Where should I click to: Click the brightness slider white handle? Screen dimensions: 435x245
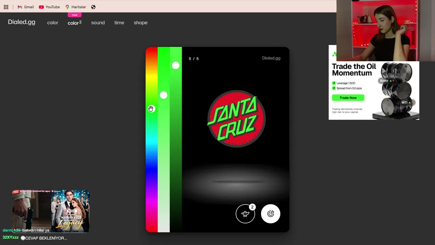coord(176,66)
